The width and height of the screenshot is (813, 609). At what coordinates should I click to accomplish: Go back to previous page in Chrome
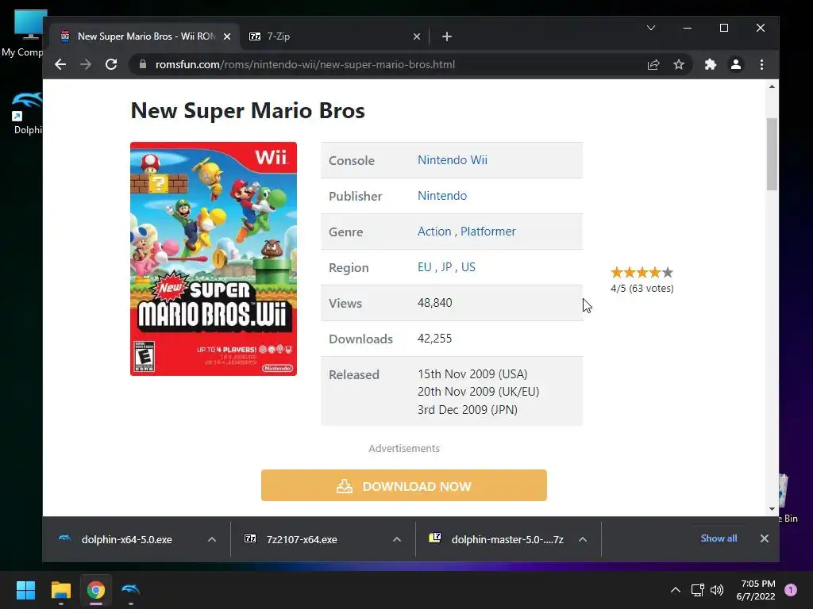click(x=60, y=65)
